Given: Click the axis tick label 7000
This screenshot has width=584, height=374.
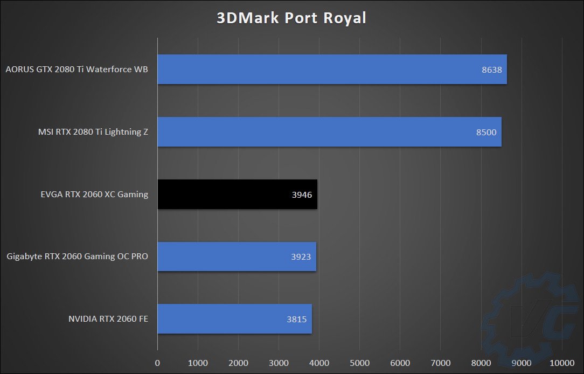Looking at the screenshot, I should tap(441, 363).
